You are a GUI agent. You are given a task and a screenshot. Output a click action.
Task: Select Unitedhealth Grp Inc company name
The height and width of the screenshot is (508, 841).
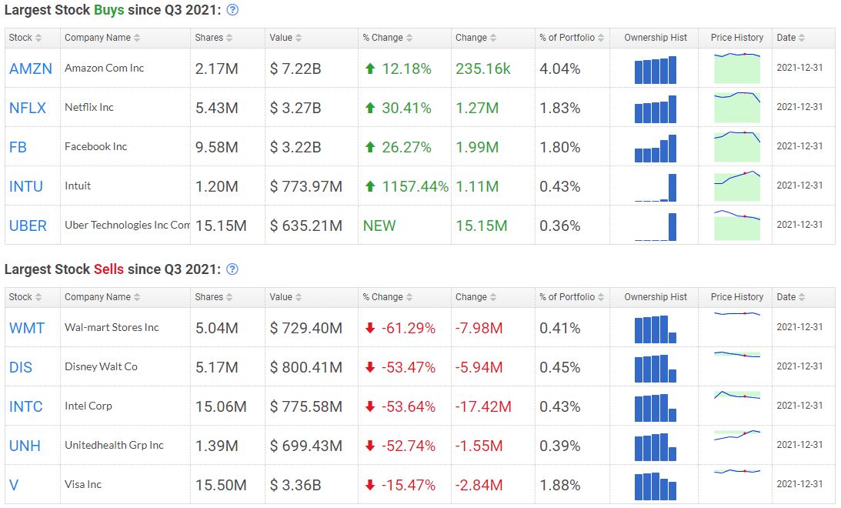pos(114,445)
